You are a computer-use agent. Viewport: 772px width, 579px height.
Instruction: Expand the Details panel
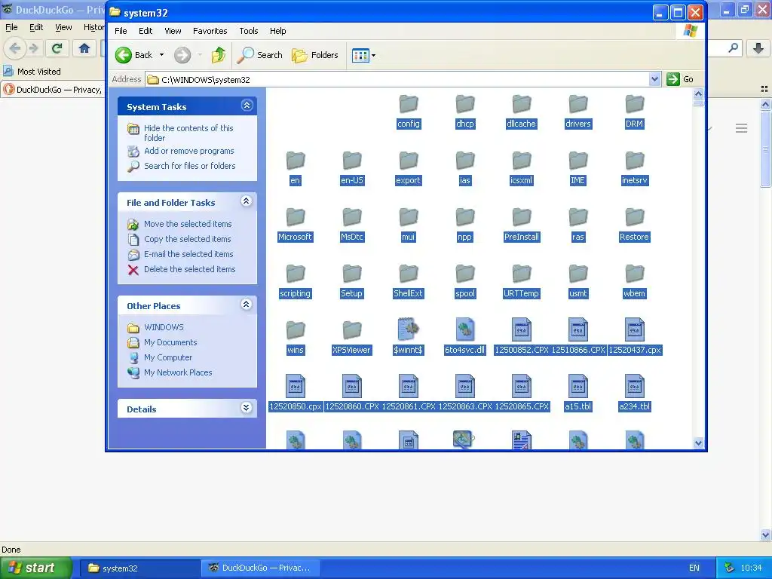247,408
